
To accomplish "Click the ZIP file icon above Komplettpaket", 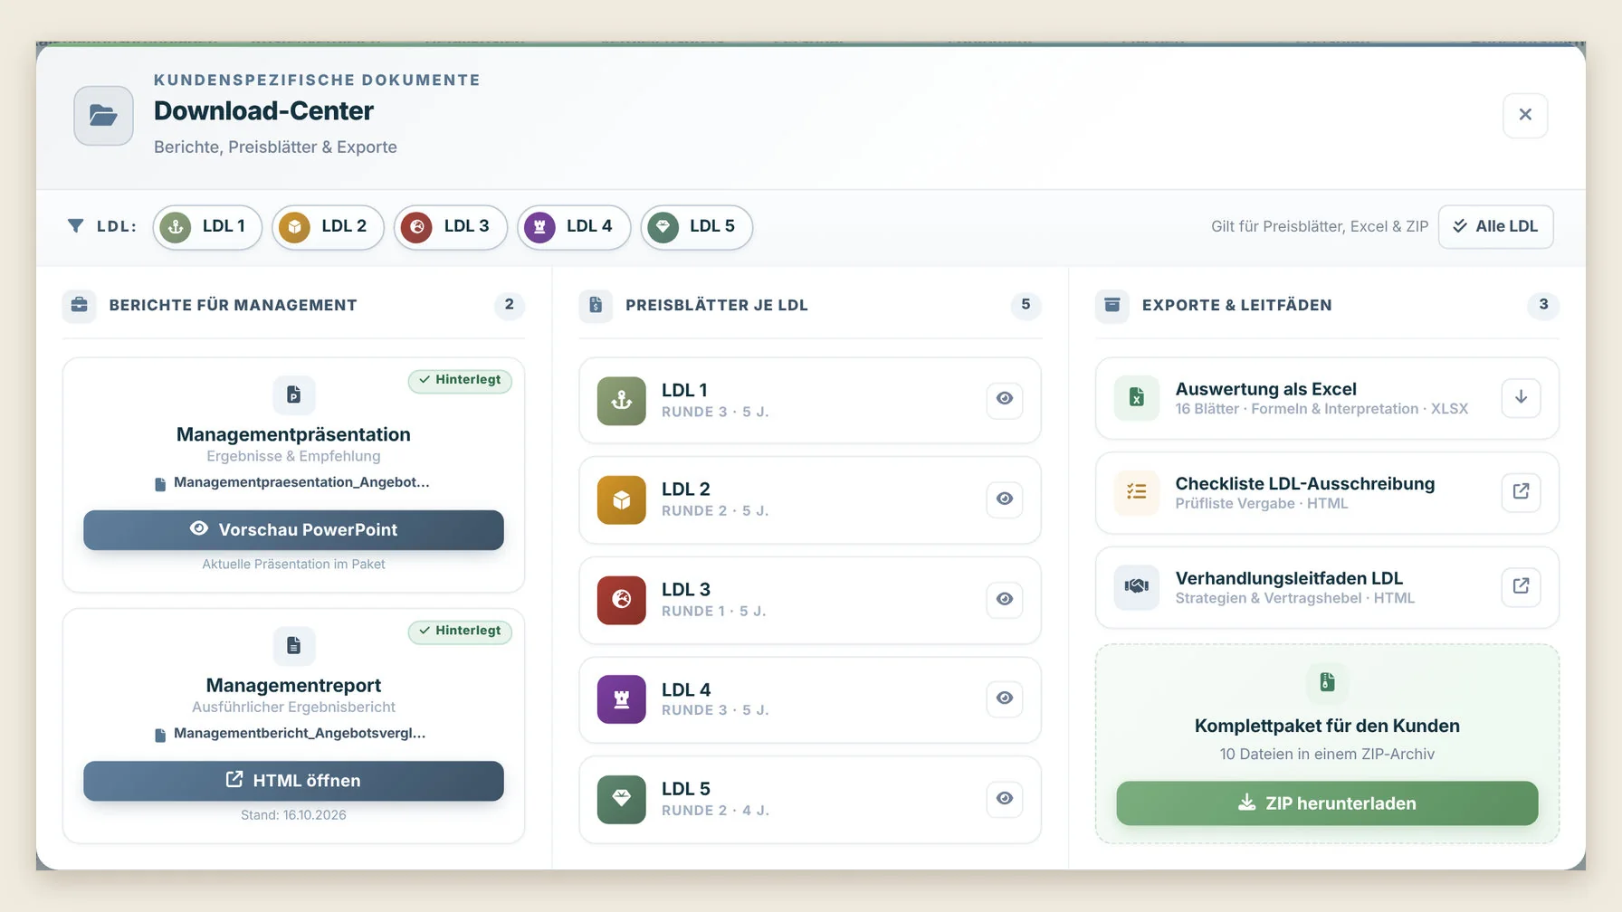I will [x=1327, y=681].
